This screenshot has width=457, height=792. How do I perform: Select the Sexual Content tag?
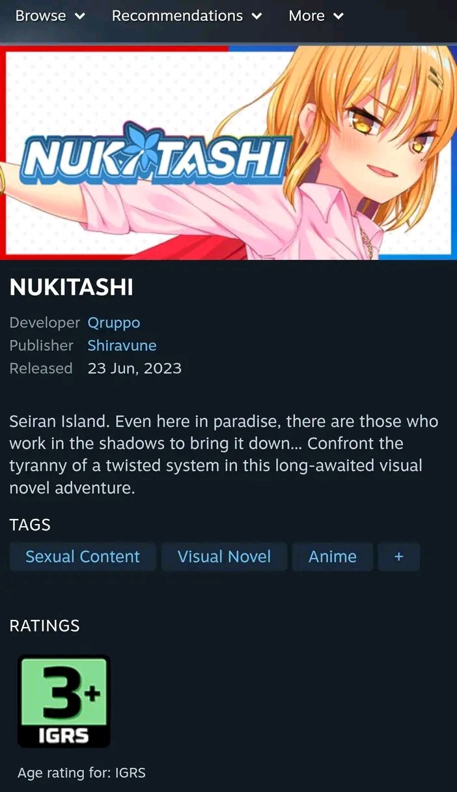coord(83,557)
